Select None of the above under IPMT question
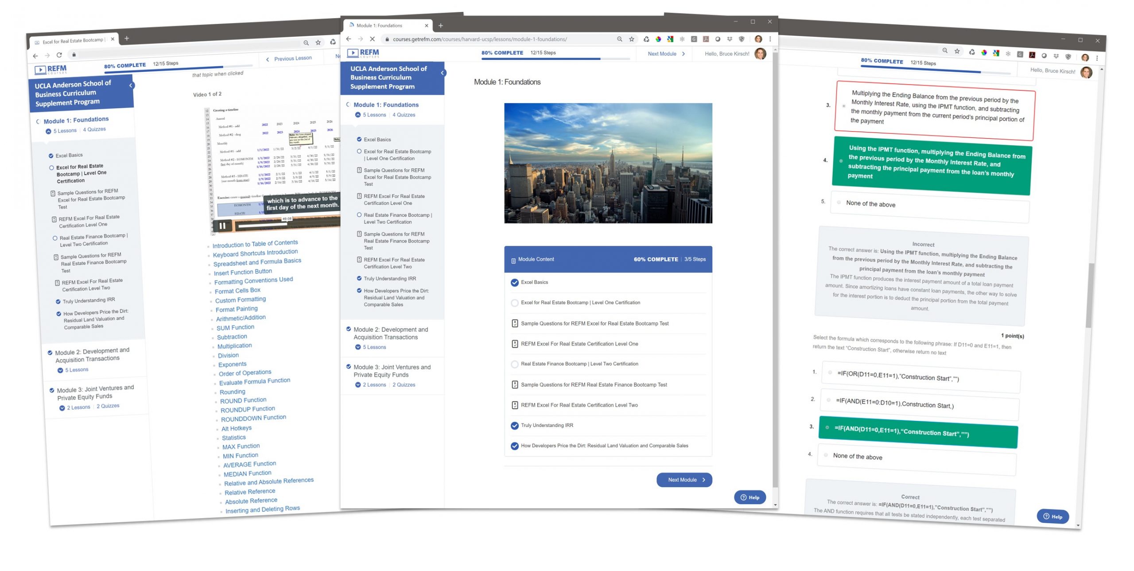This screenshot has width=1134, height=571. (x=929, y=206)
